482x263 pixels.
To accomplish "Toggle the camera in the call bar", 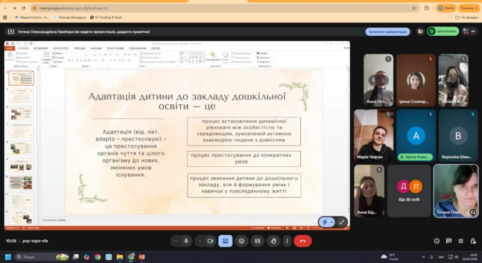I will pyautogui.click(x=210, y=241).
